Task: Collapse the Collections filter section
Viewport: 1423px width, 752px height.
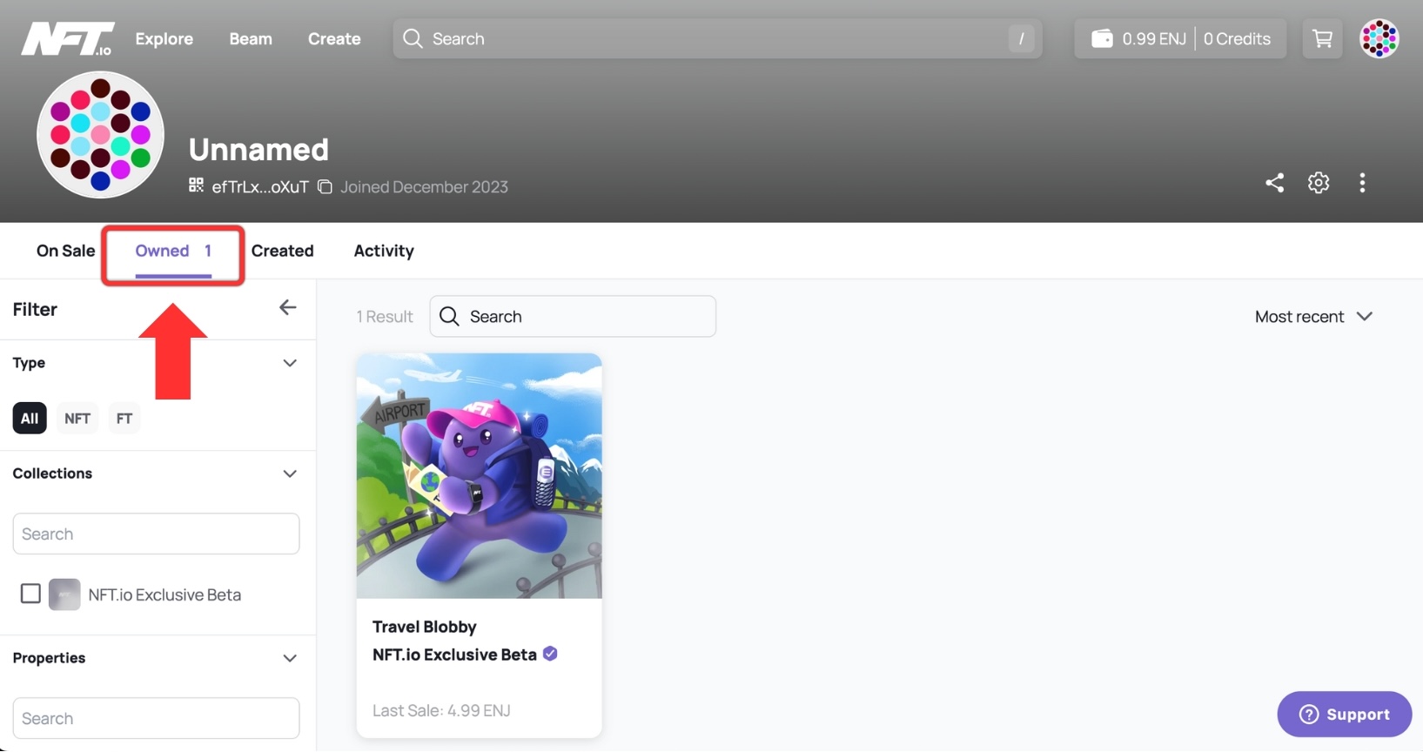Action: 290,473
